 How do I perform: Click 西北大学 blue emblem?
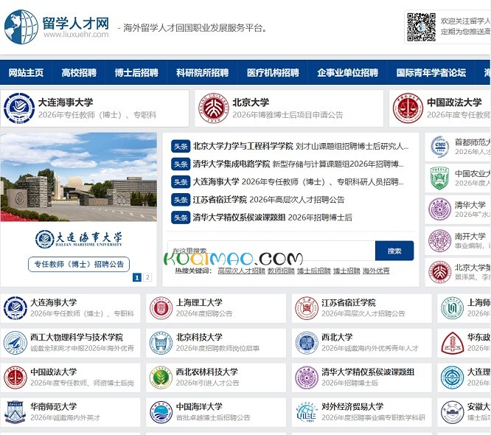(307, 343)
